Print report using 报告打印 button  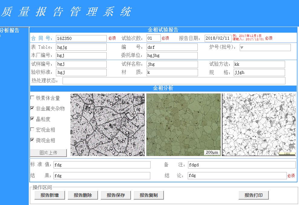(x=253, y=195)
